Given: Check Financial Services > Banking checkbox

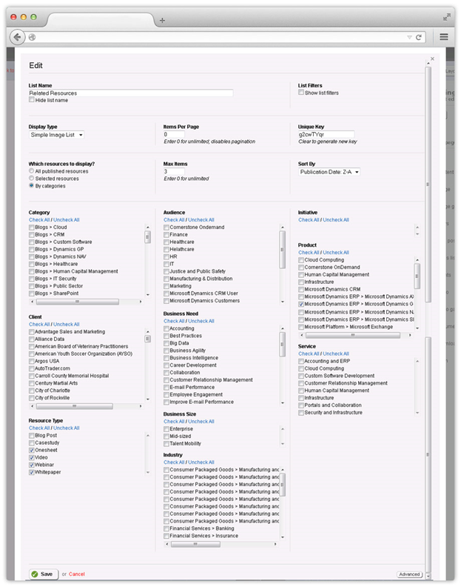Looking at the screenshot, I should click(166, 528).
